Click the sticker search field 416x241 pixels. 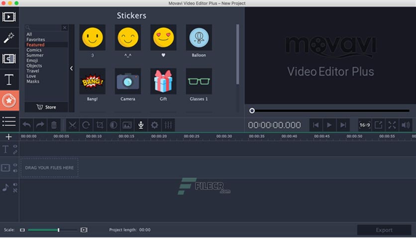(43, 27)
